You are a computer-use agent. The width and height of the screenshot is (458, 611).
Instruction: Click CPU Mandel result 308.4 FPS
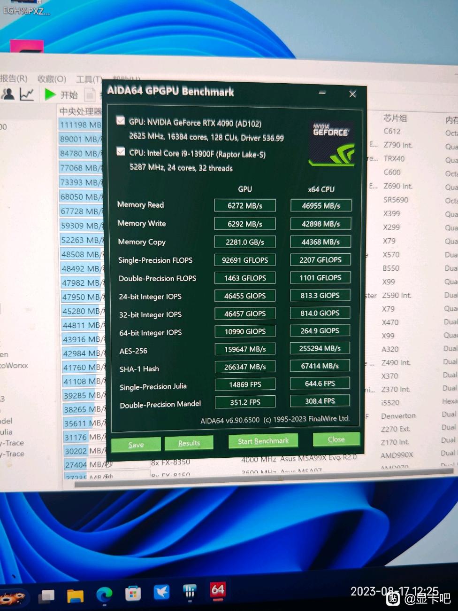[320, 401]
